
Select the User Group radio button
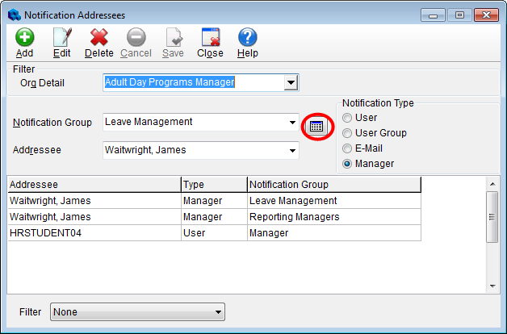click(348, 133)
